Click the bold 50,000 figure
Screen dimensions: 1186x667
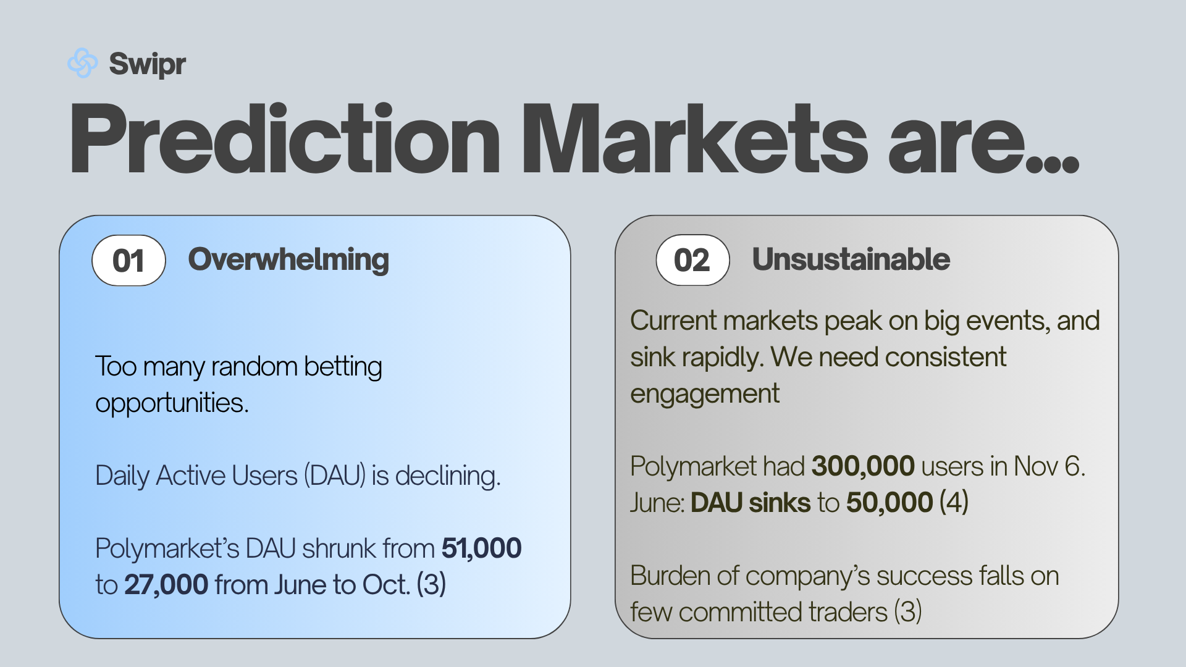(x=889, y=503)
